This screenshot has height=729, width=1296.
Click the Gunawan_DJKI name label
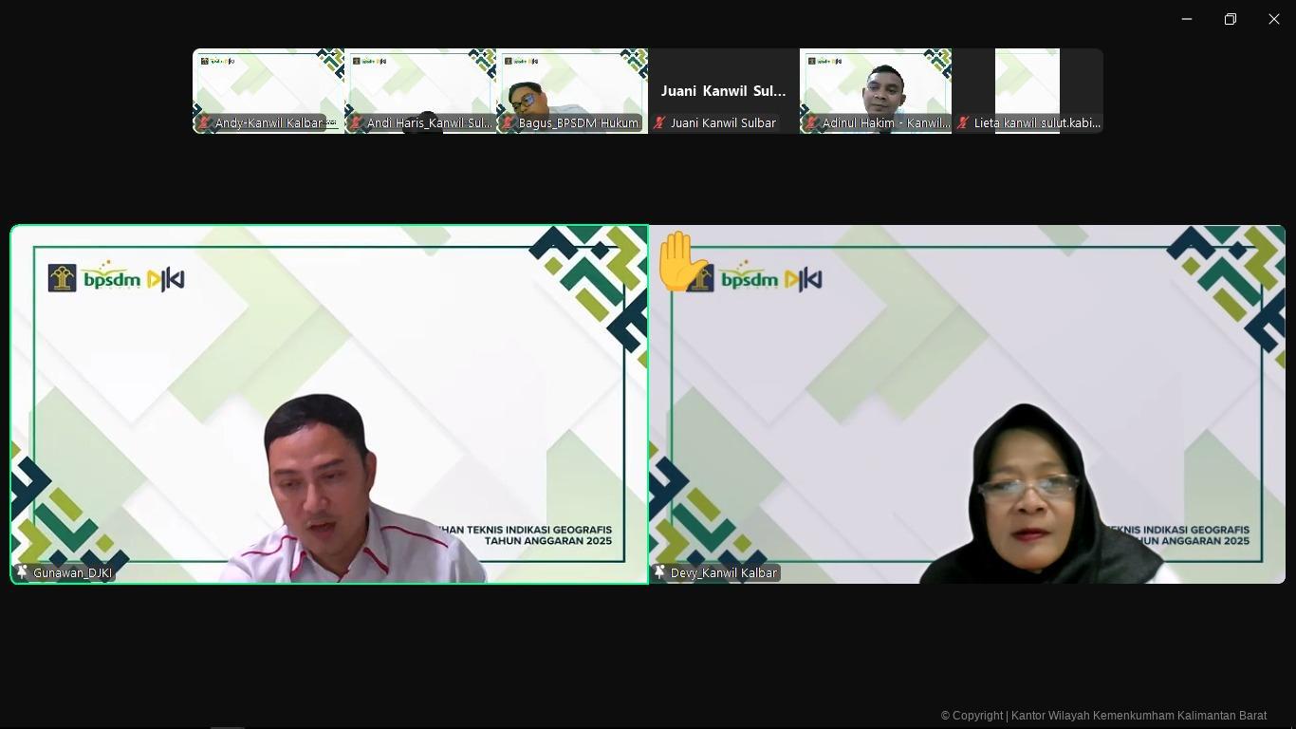72,572
